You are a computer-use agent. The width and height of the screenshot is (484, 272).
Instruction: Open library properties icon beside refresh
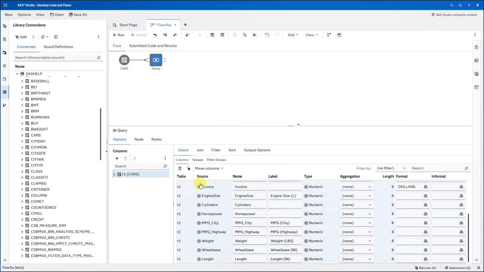pyautogui.click(x=56, y=37)
